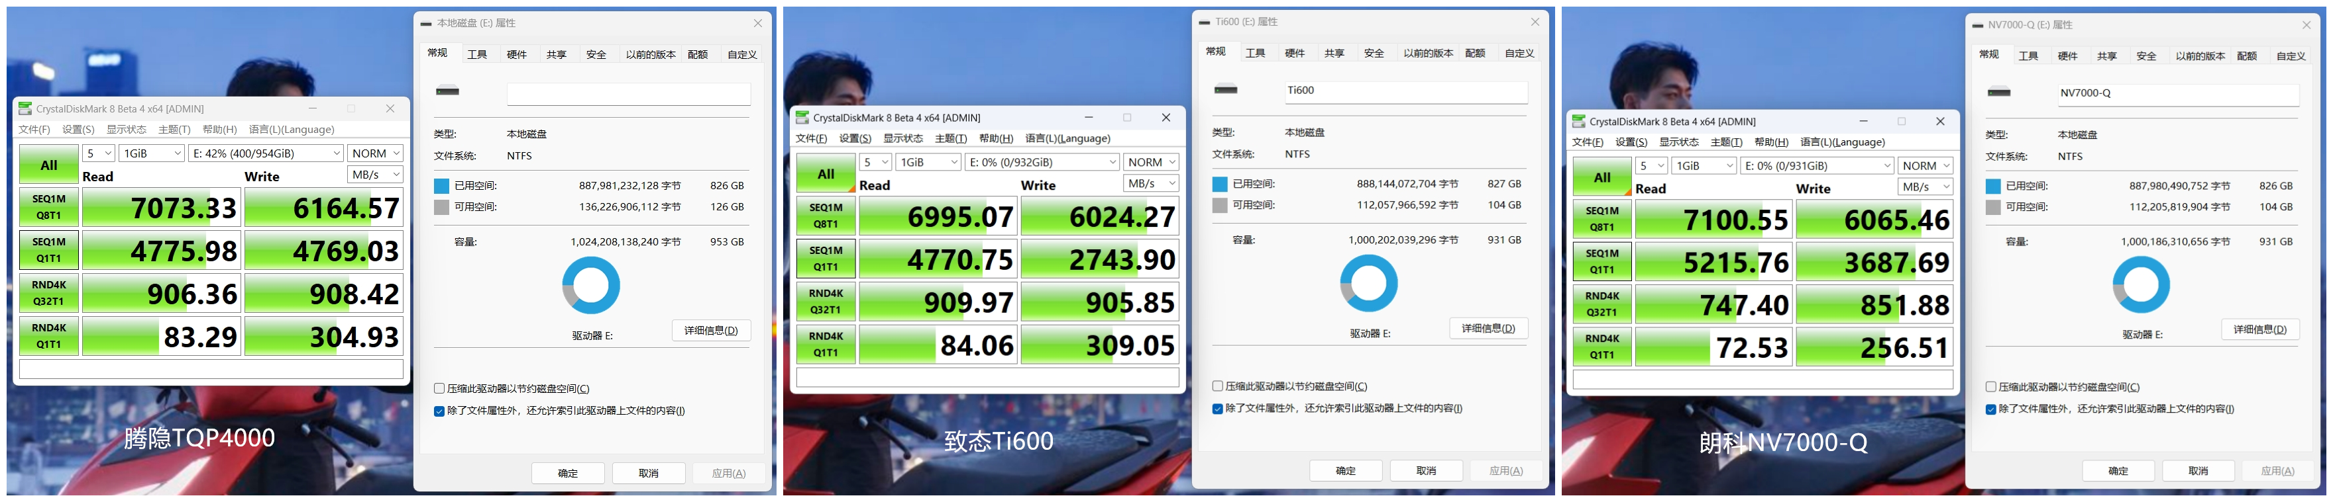Screen dimensions: 2333x502
Task: Click the 7073.33 read result
Action: 161,208
